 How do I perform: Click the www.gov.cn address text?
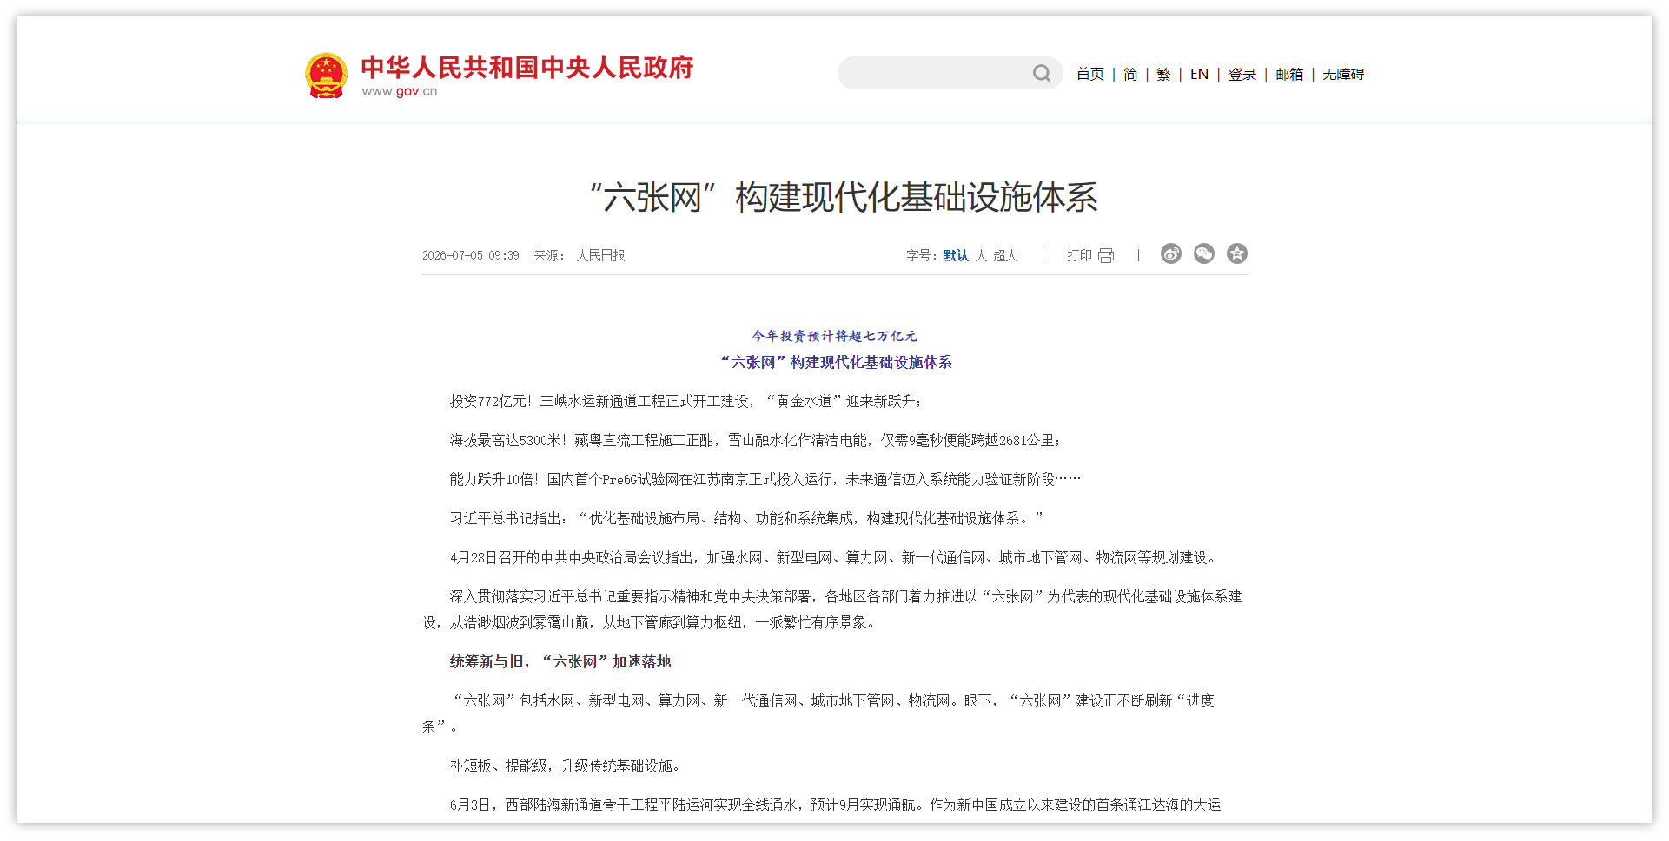tap(400, 91)
